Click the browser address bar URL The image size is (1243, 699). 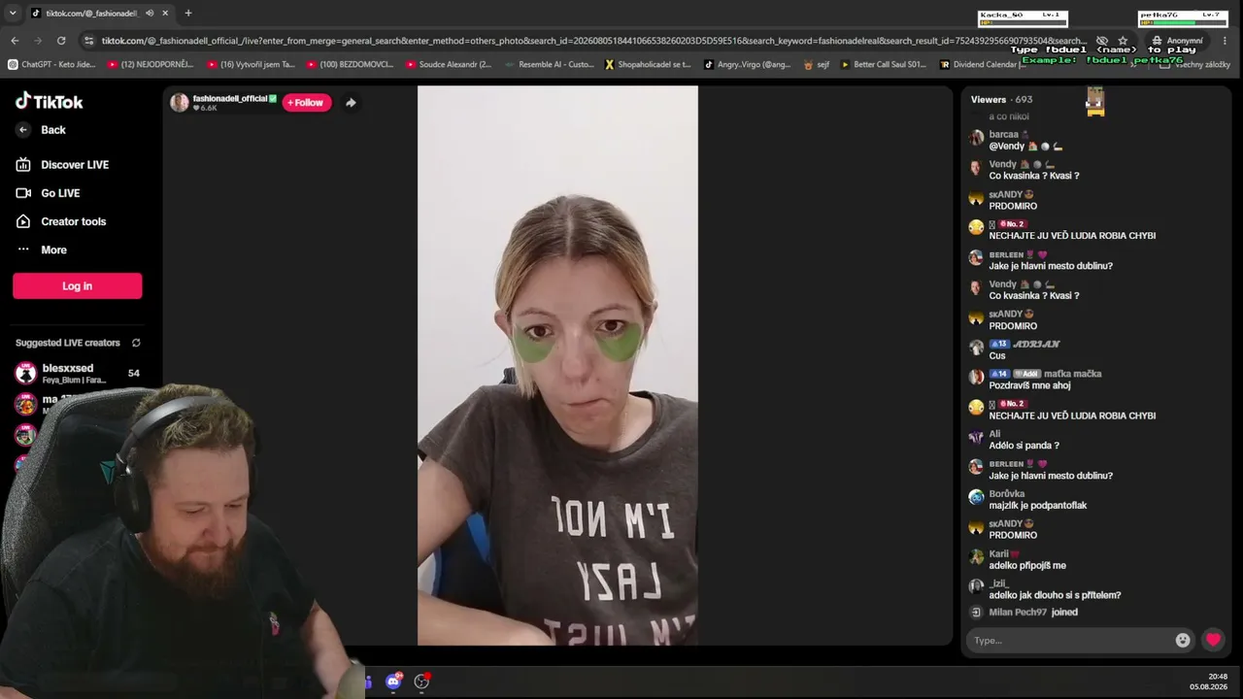(593, 41)
